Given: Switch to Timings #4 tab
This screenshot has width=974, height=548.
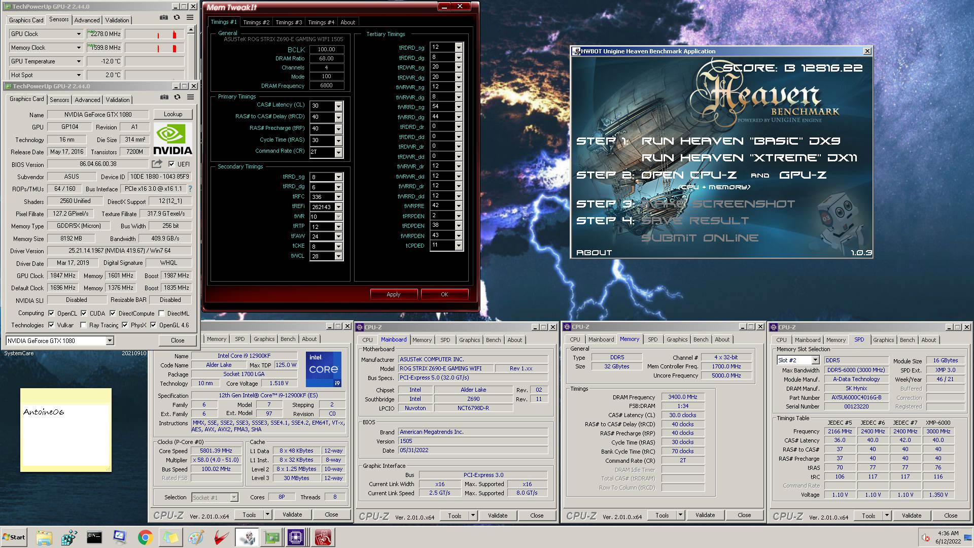Looking at the screenshot, I should 321,22.
